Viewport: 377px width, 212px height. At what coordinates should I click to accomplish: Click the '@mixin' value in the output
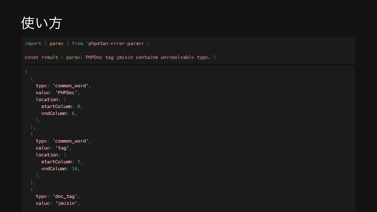click(x=66, y=203)
